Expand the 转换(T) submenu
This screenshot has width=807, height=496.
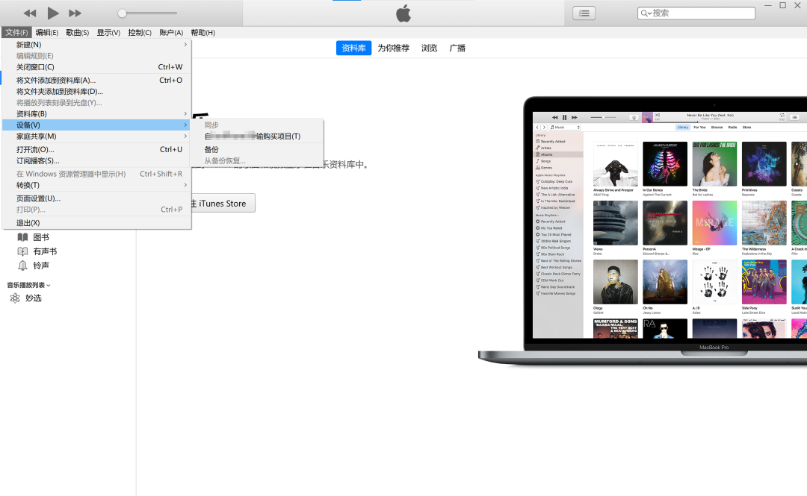[x=96, y=185]
